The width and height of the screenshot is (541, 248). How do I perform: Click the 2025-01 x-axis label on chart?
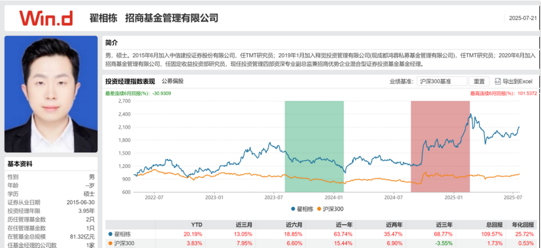454,198
